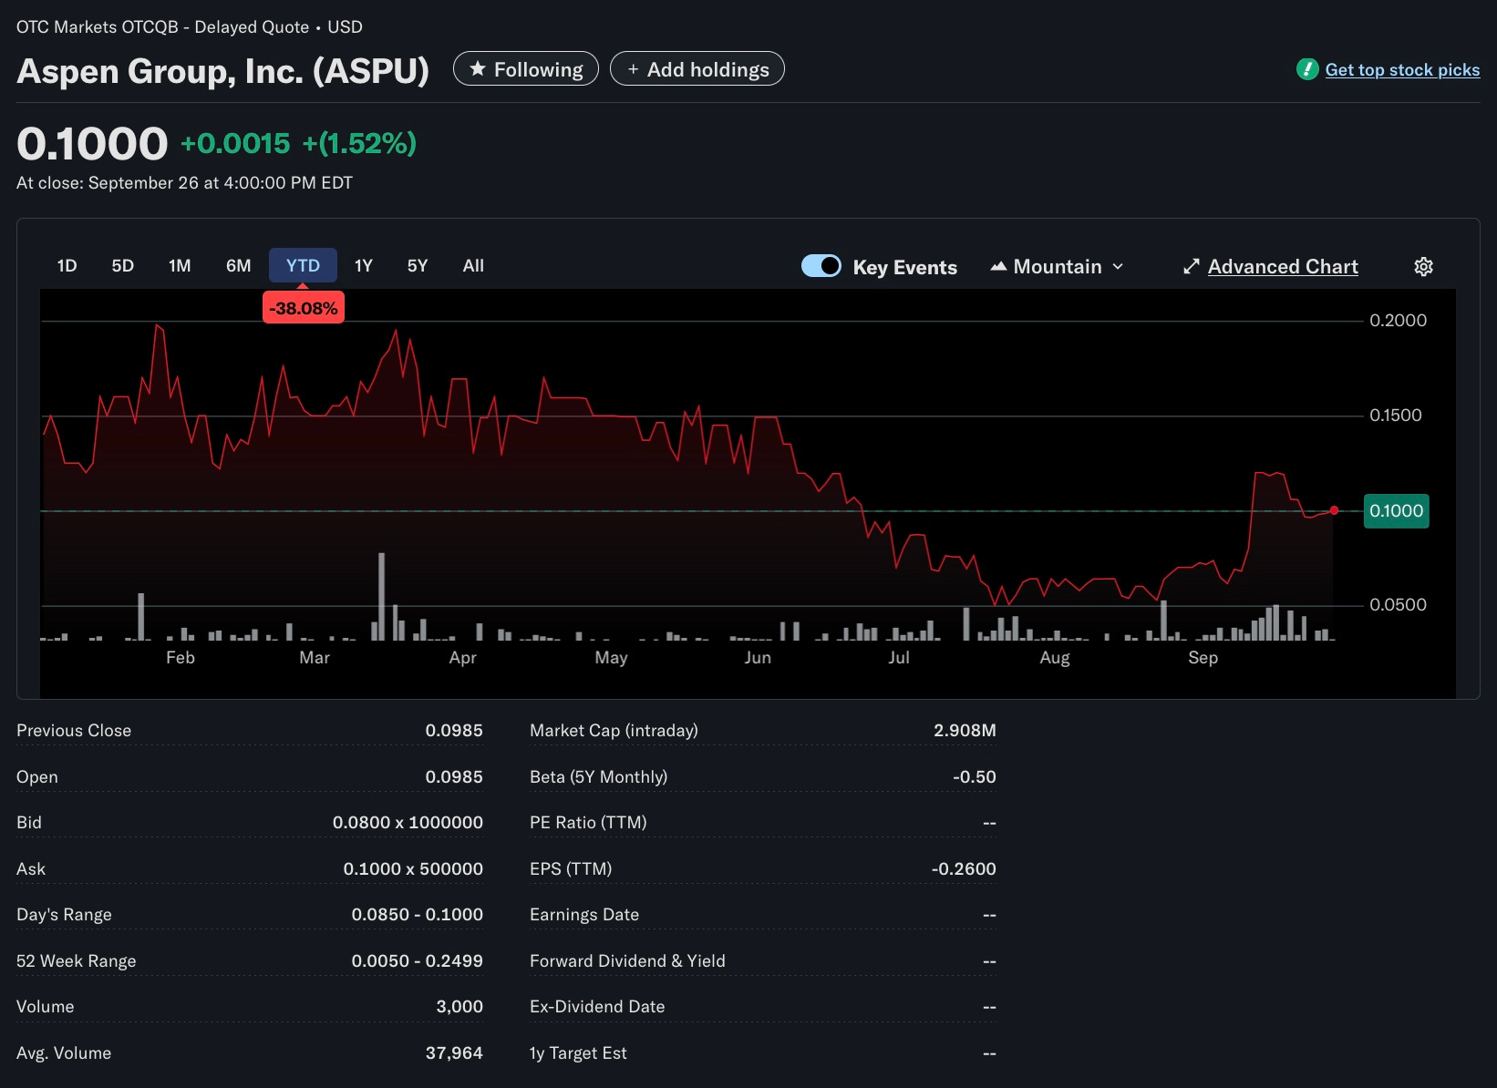Expand the Mountain chart type dropdown
The image size is (1497, 1088).
point(1058,266)
